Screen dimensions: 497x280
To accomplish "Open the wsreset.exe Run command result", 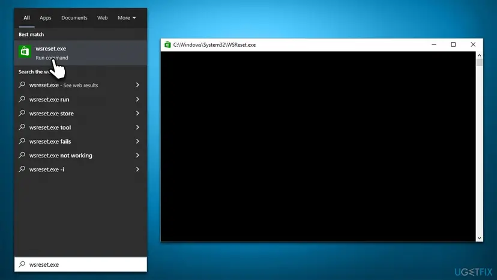I will click(x=80, y=53).
